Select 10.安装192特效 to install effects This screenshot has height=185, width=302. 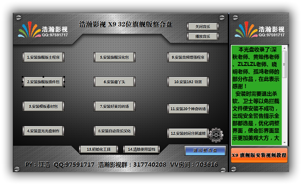[188, 82]
